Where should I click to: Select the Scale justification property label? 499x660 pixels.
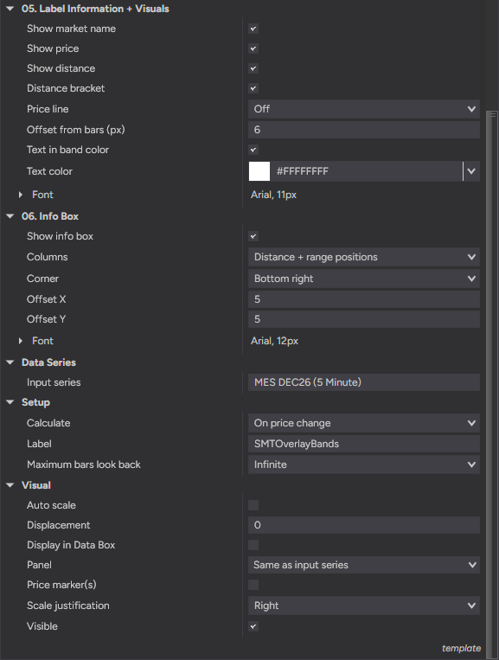tap(68, 606)
